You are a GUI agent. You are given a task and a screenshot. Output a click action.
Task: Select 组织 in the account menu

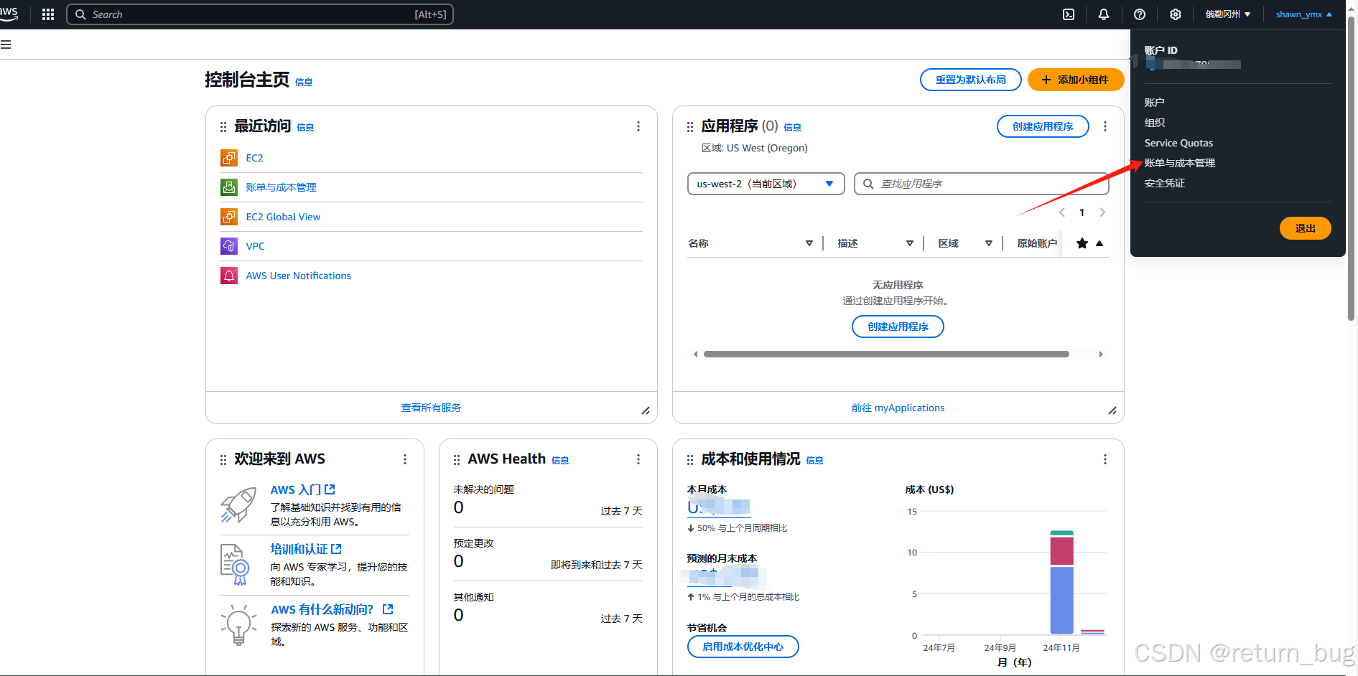(x=1154, y=123)
